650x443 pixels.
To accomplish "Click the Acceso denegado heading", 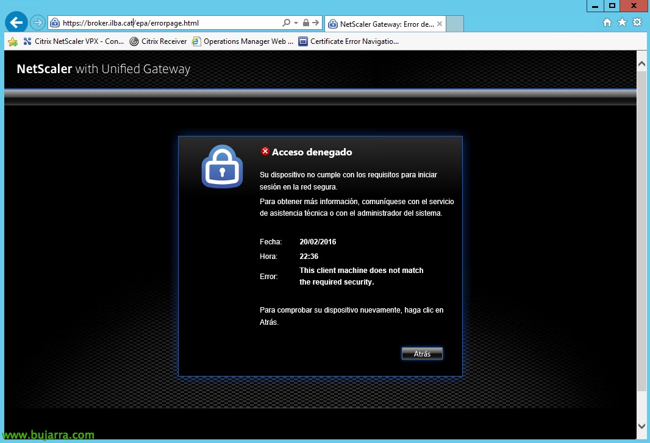I will (312, 152).
